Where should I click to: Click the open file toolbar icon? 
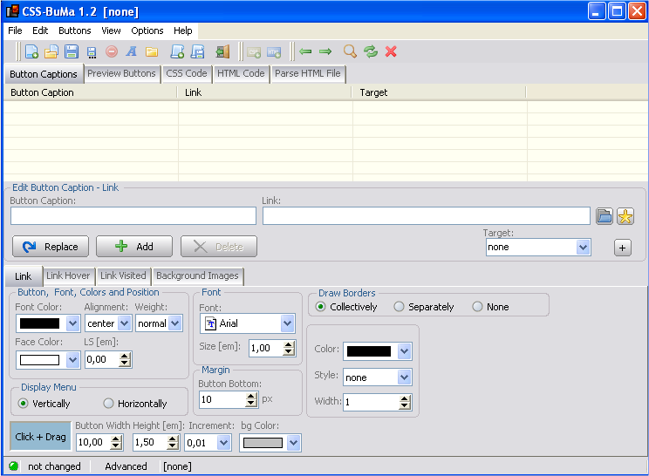51,51
